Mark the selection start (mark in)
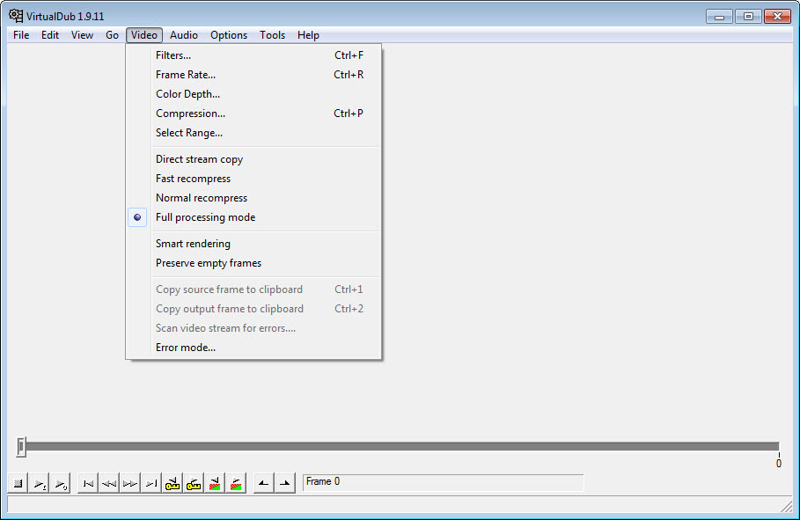This screenshot has width=800, height=520. pos(264,483)
